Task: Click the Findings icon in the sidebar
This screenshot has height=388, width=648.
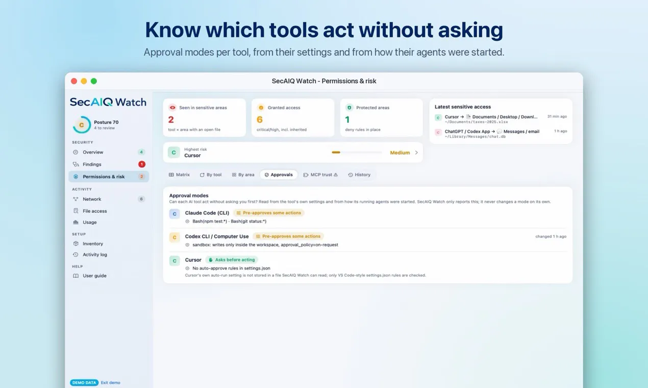Action: pyautogui.click(x=76, y=164)
